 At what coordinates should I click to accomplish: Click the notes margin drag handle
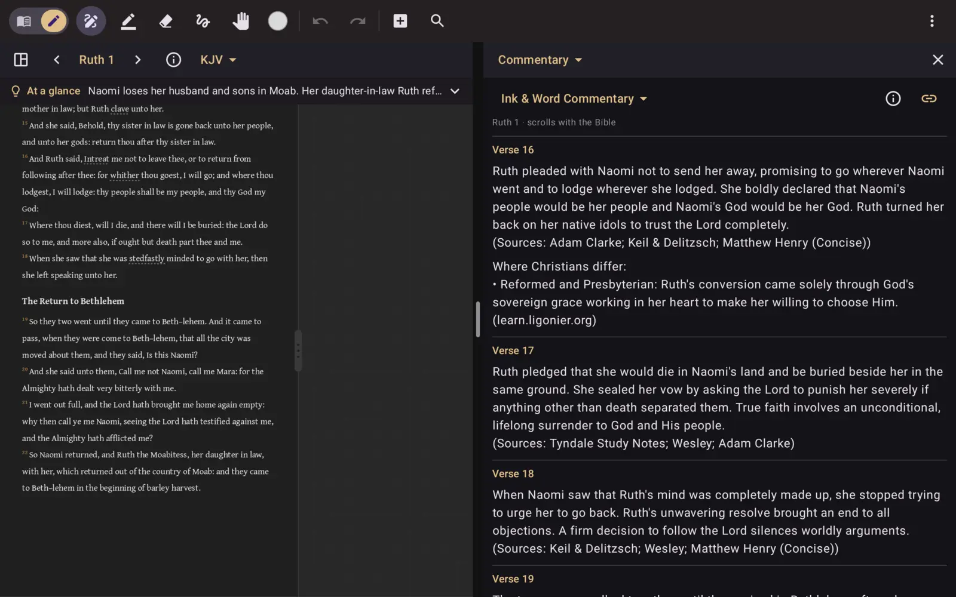[298, 350]
